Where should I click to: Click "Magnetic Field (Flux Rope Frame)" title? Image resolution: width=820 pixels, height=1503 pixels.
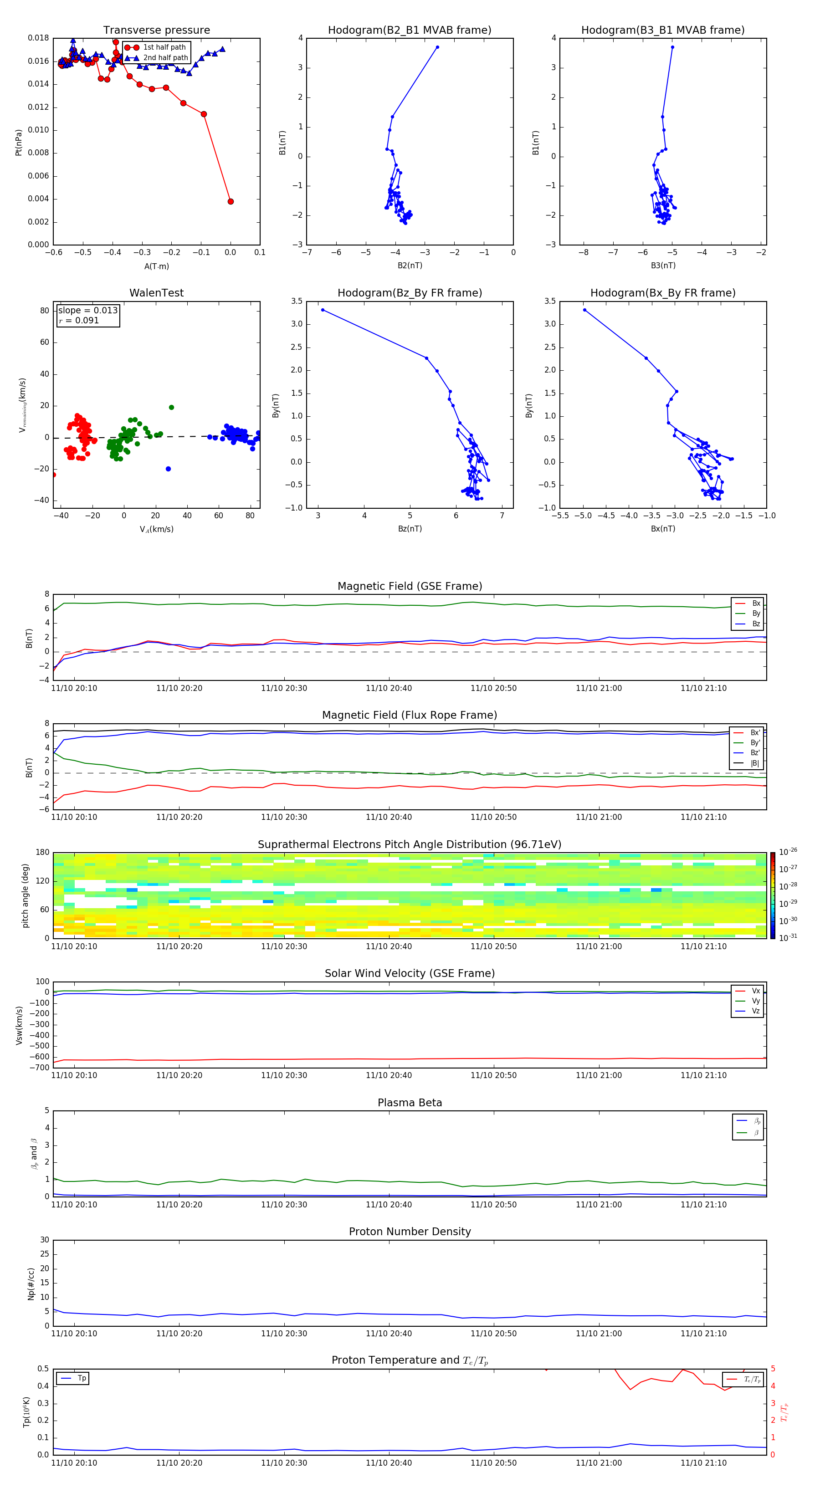pyautogui.click(x=410, y=716)
